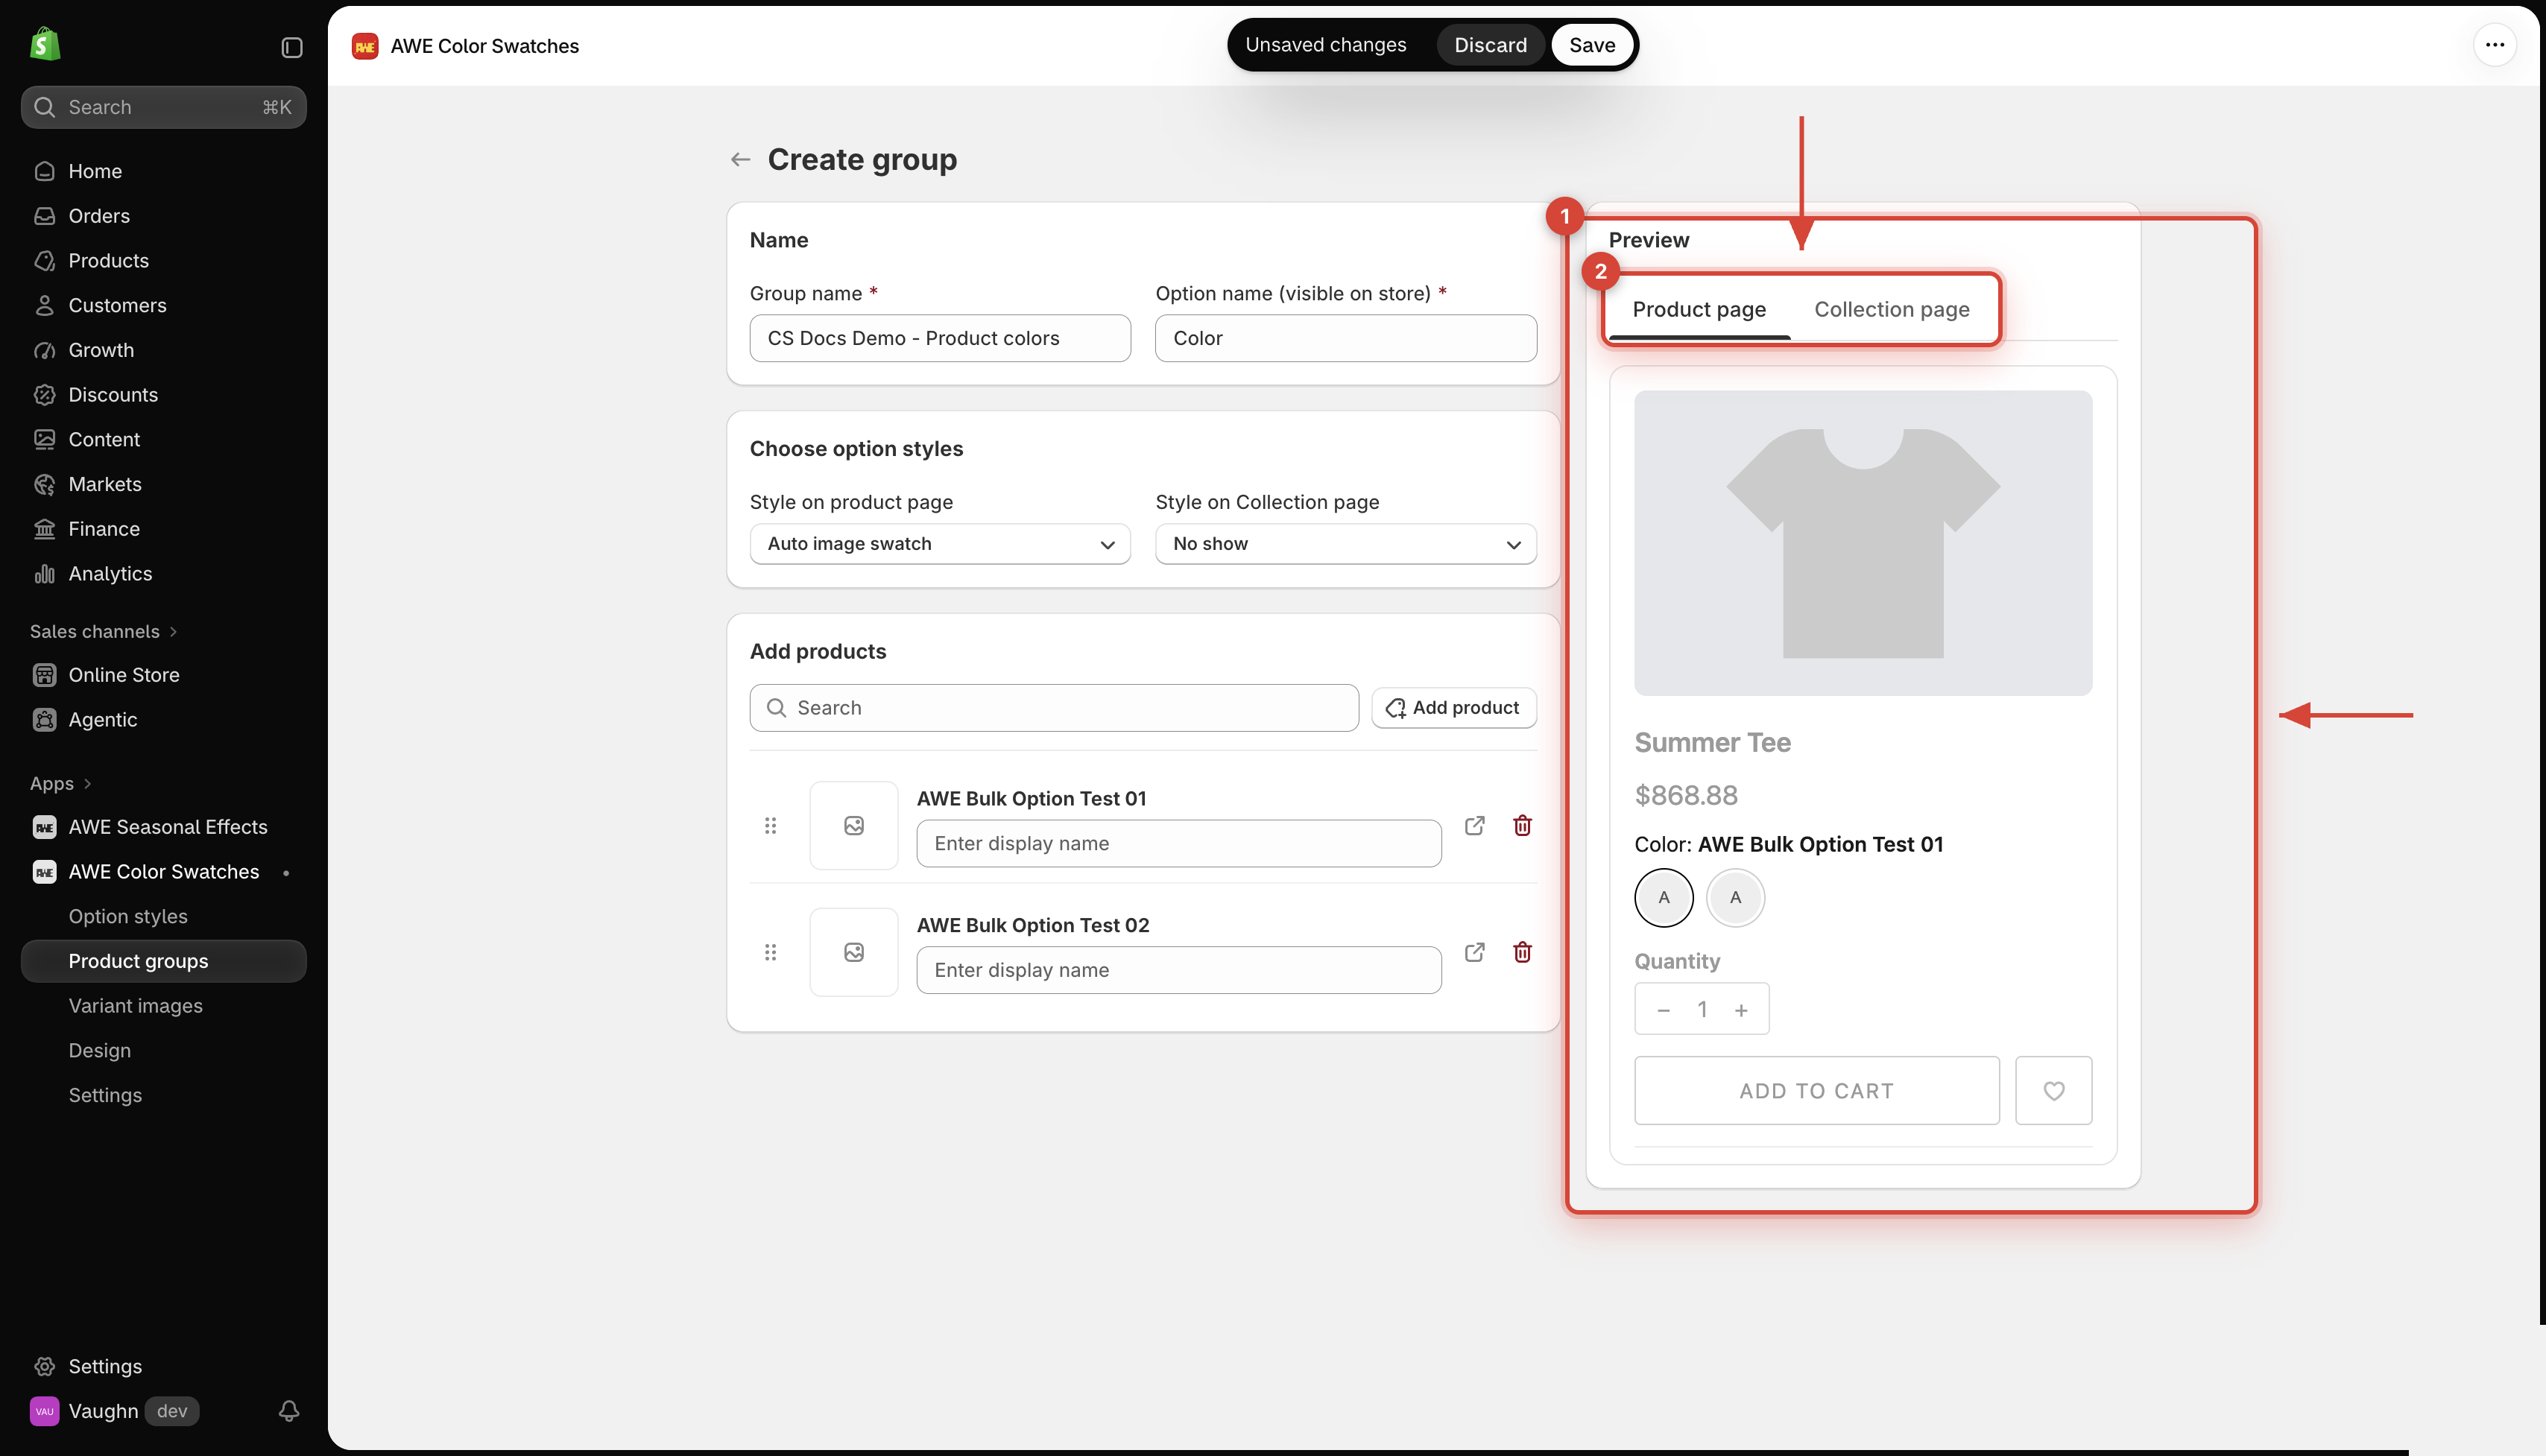Click the notification bell icon
The height and width of the screenshot is (1456, 2546).
(x=289, y=1410)
